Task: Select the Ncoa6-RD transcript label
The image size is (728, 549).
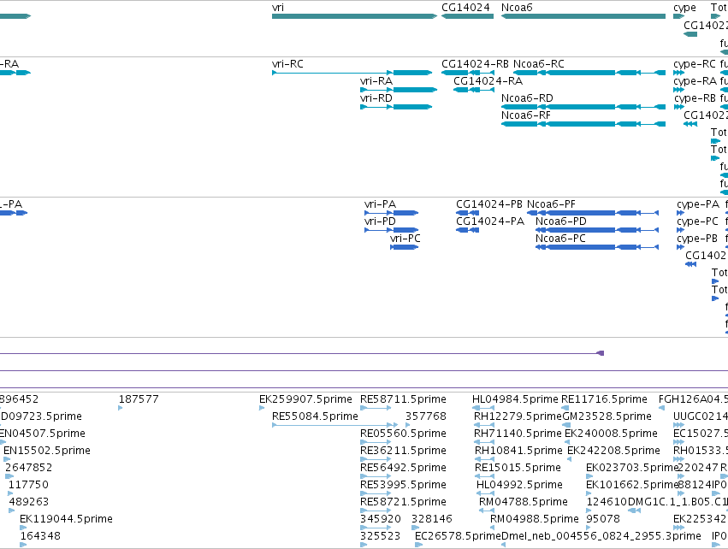Action: click(527, 98)
